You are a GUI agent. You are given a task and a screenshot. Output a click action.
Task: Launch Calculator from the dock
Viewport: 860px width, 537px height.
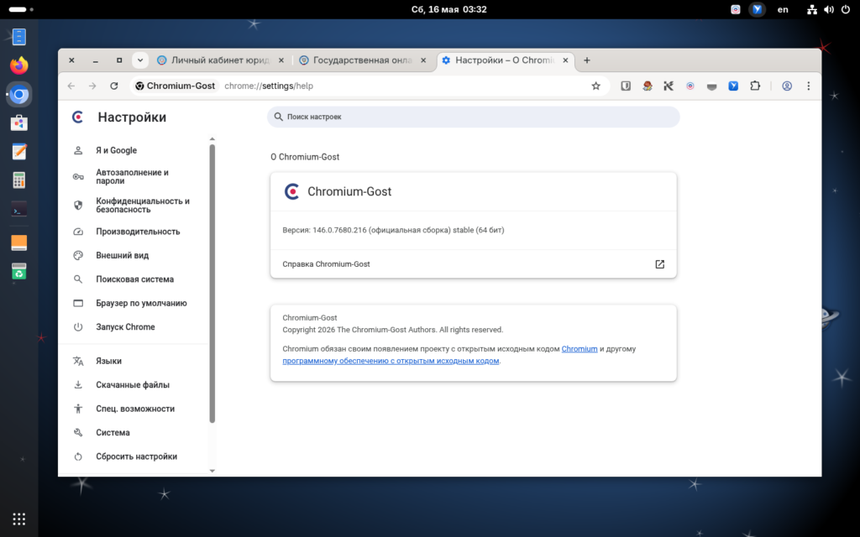coord(19,180)
